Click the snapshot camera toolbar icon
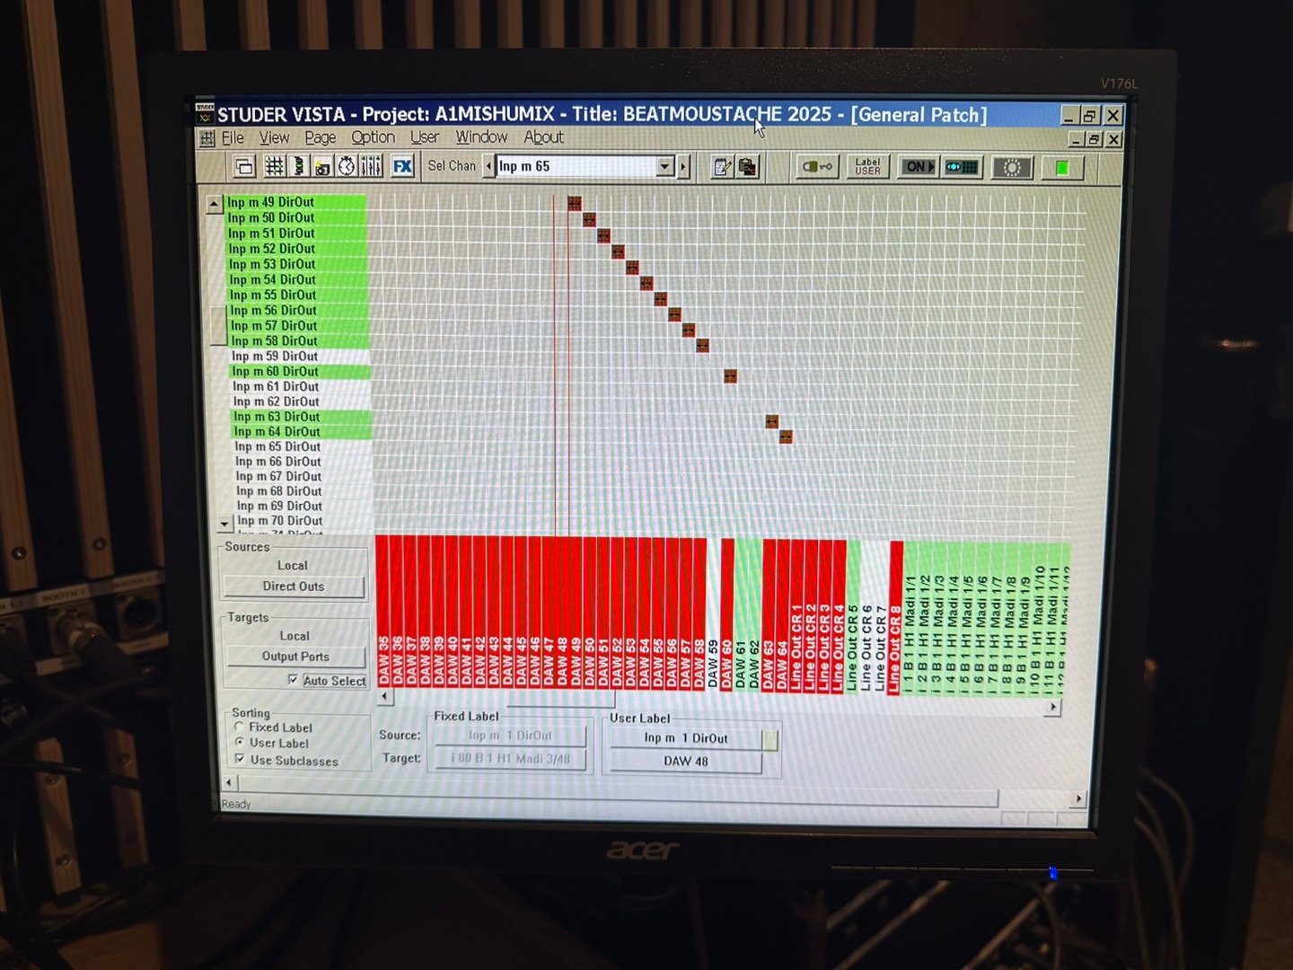 pos(322,166)
